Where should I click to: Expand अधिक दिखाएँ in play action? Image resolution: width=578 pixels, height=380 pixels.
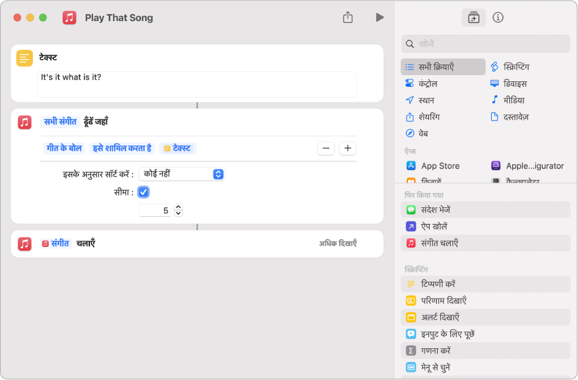[338, 243]
